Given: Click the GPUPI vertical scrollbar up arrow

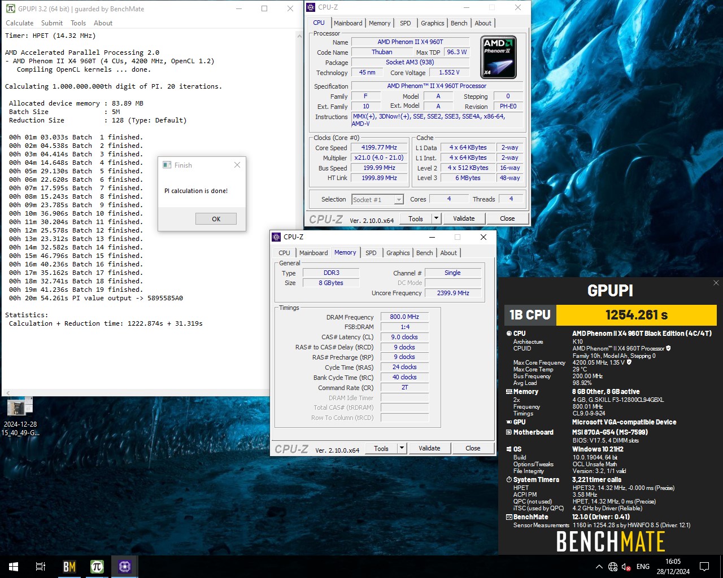Looking at the screenshot, I should [x=299, y=36].
